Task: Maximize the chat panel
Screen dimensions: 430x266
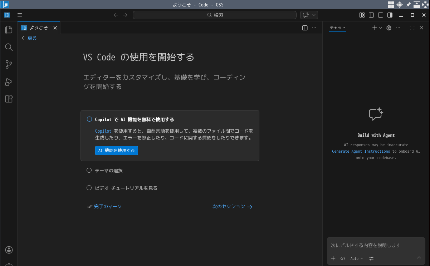Action: 412,28
